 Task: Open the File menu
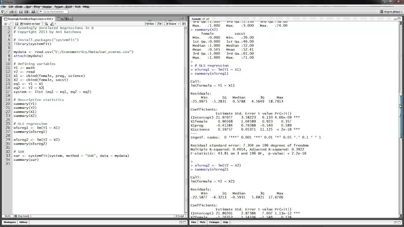pyautogui.click(x=3, y=7)
